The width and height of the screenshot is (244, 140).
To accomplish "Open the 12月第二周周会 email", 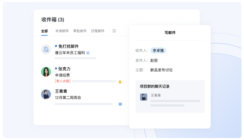I will click(68, 98).
